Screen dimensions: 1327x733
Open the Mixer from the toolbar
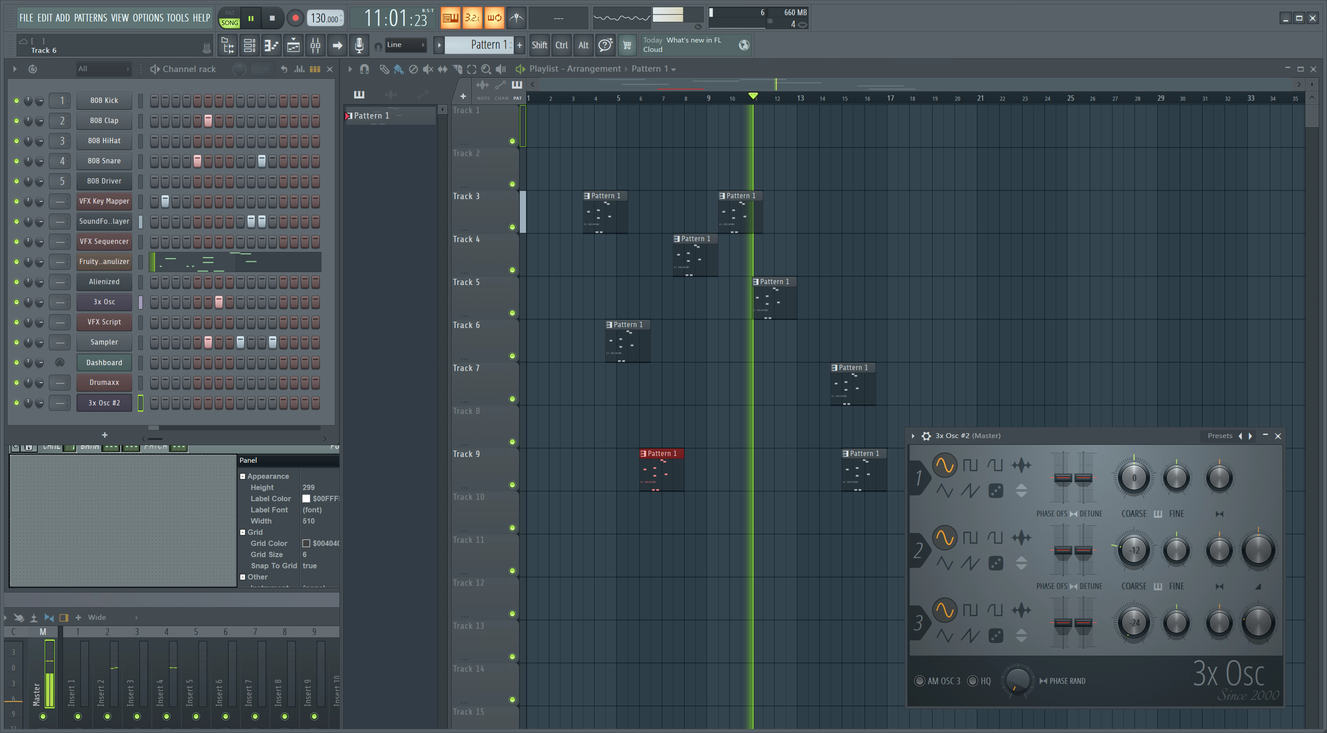tap(315, 45)
